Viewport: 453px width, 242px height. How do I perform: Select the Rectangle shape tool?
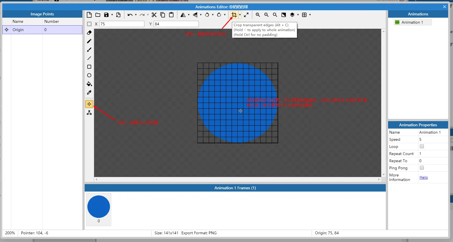pyautogui.click(x=89, y=67)
